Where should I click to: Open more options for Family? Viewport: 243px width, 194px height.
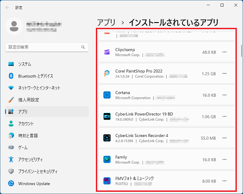pos(224,160)
